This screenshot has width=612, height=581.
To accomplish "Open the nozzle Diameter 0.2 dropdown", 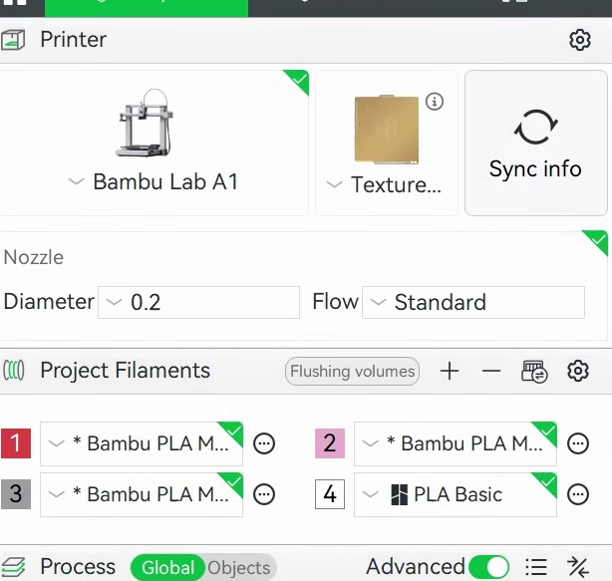I will [198, 302].
